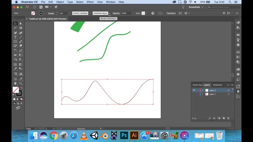Screen dimensions: 253x142
Task: Open Recolor Artwork wheel in control bar
Action: pyautogui.click(x=153, y=13)
